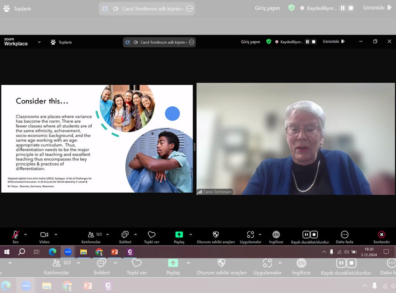This screenshot has height=293, width=396.
Task: Pause recording via Kaydı duraklat/durdur pause icon
Action: click(306, 235)
